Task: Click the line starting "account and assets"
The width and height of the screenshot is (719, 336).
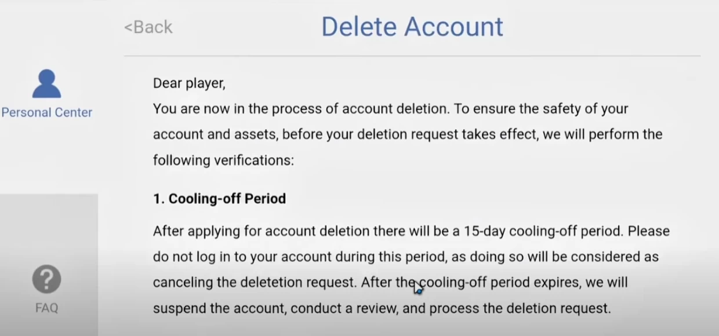Action: point(407,134)
